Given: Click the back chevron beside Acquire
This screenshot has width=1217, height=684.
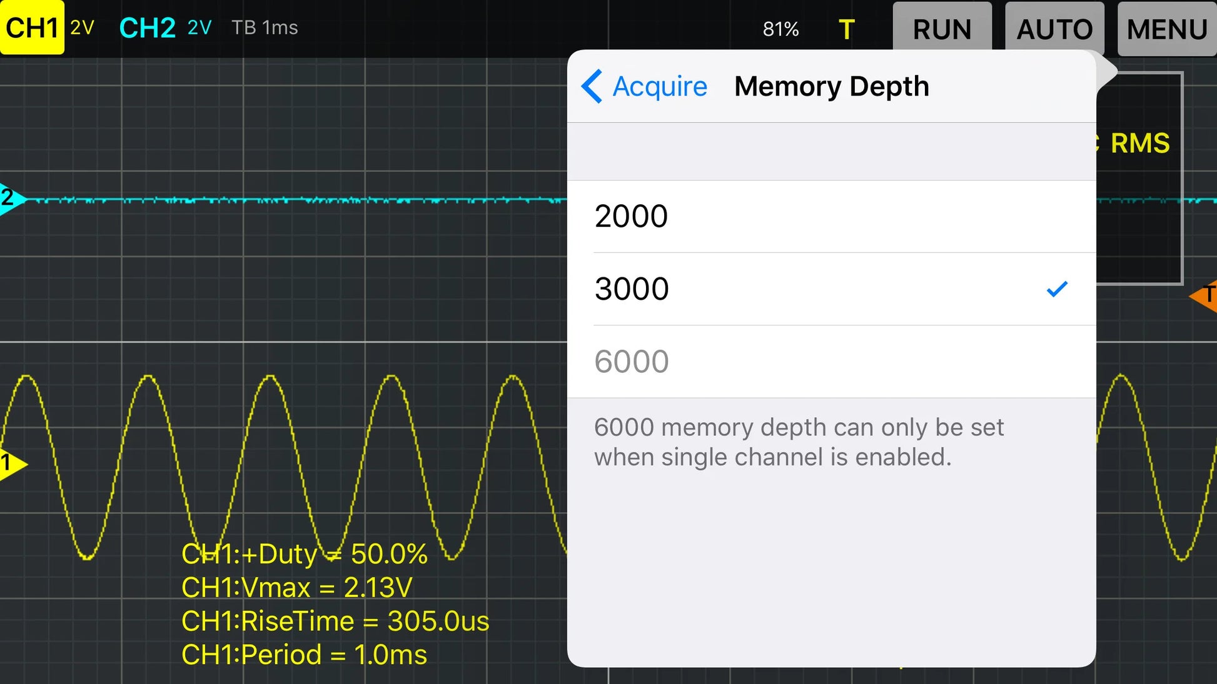Looking at the screenshot, I should [x=592, y=86].
